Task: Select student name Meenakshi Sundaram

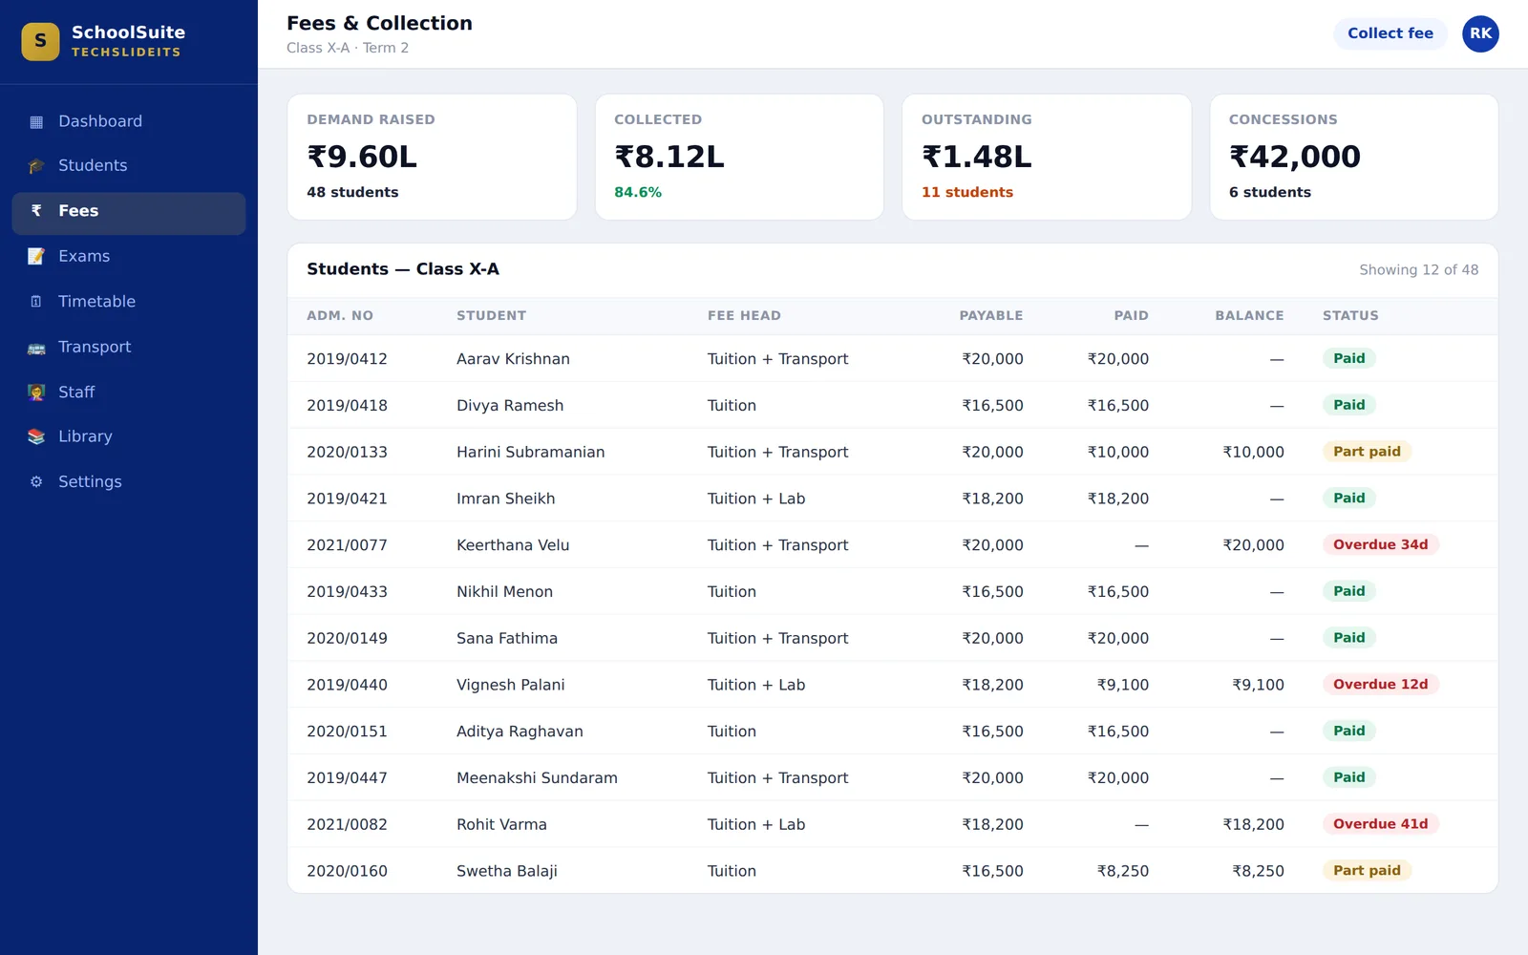Action: (x=537, y=778)
